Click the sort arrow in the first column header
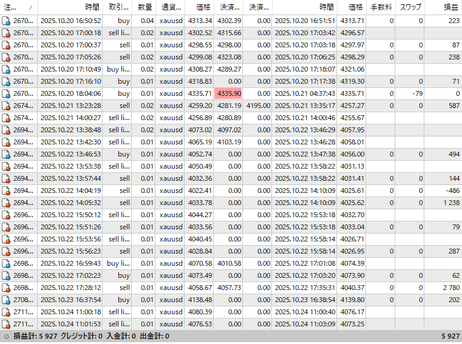Screen dimensions: 462x344 (x=30, y=7)
